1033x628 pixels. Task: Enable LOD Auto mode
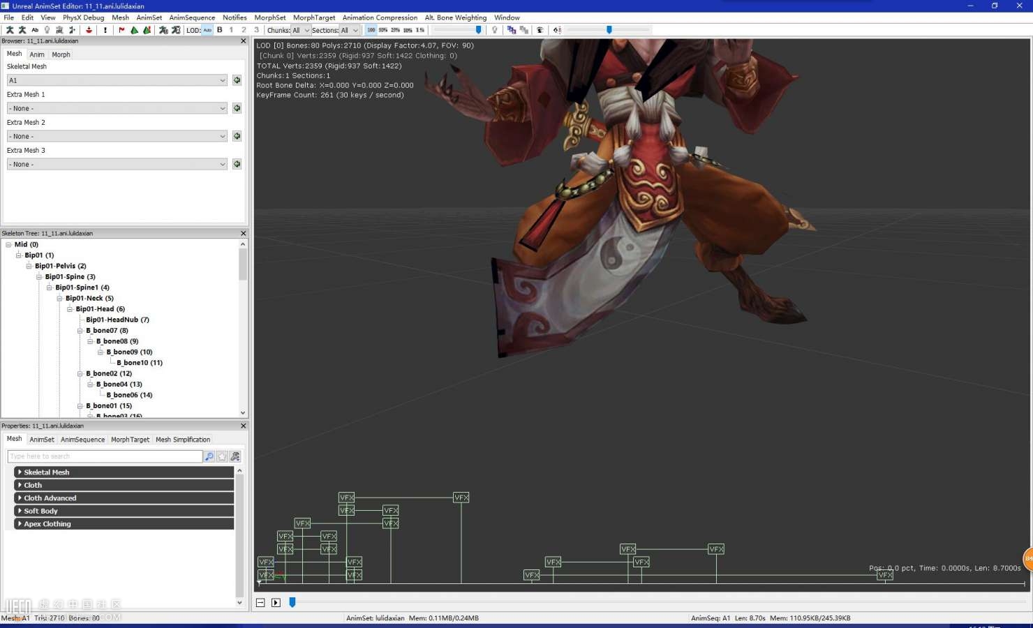(208, 30)
